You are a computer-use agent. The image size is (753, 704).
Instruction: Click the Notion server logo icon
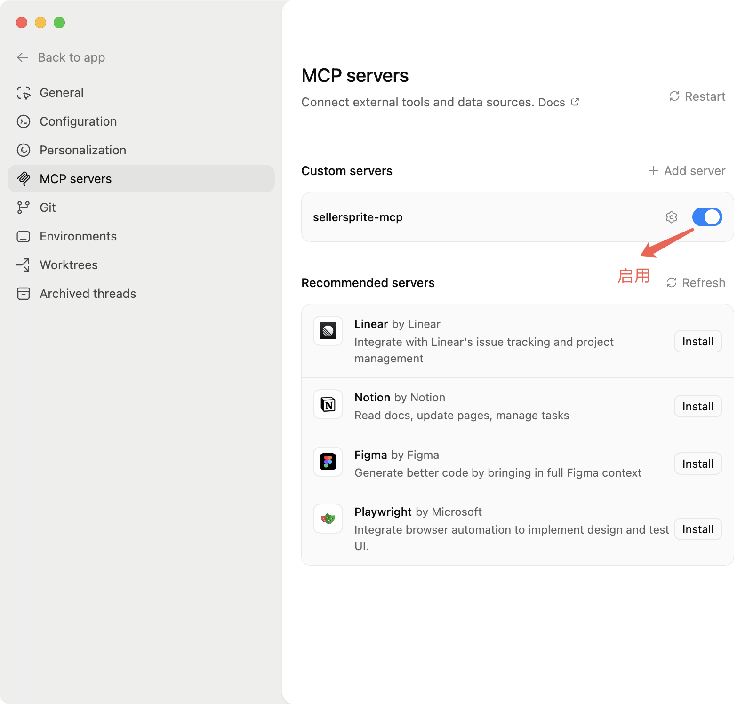tap(328, 404)
